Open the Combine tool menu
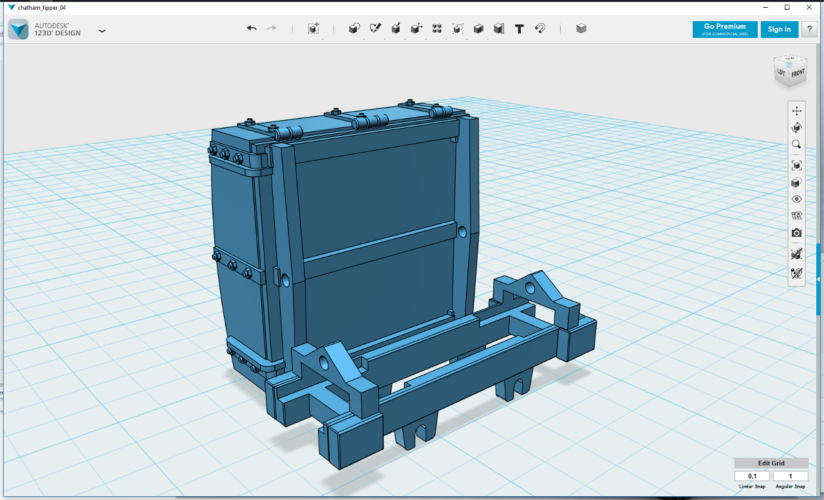This screenshot has height=500, width=824. pos(478,28)
